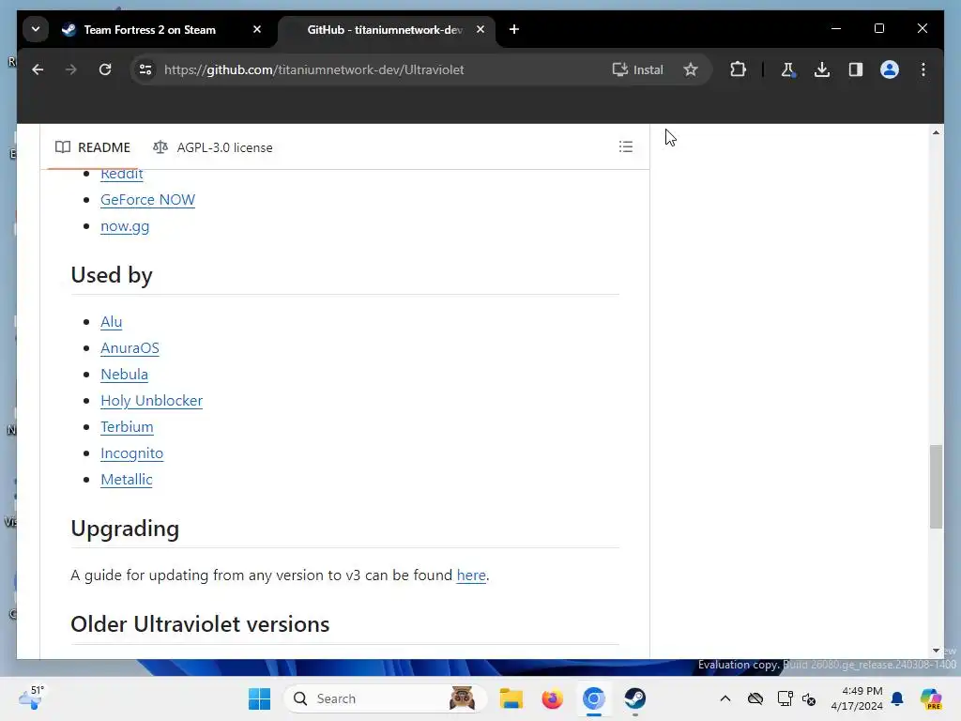961x721 pixels.
Task: Select the README tab
Action: coord(93,147)
